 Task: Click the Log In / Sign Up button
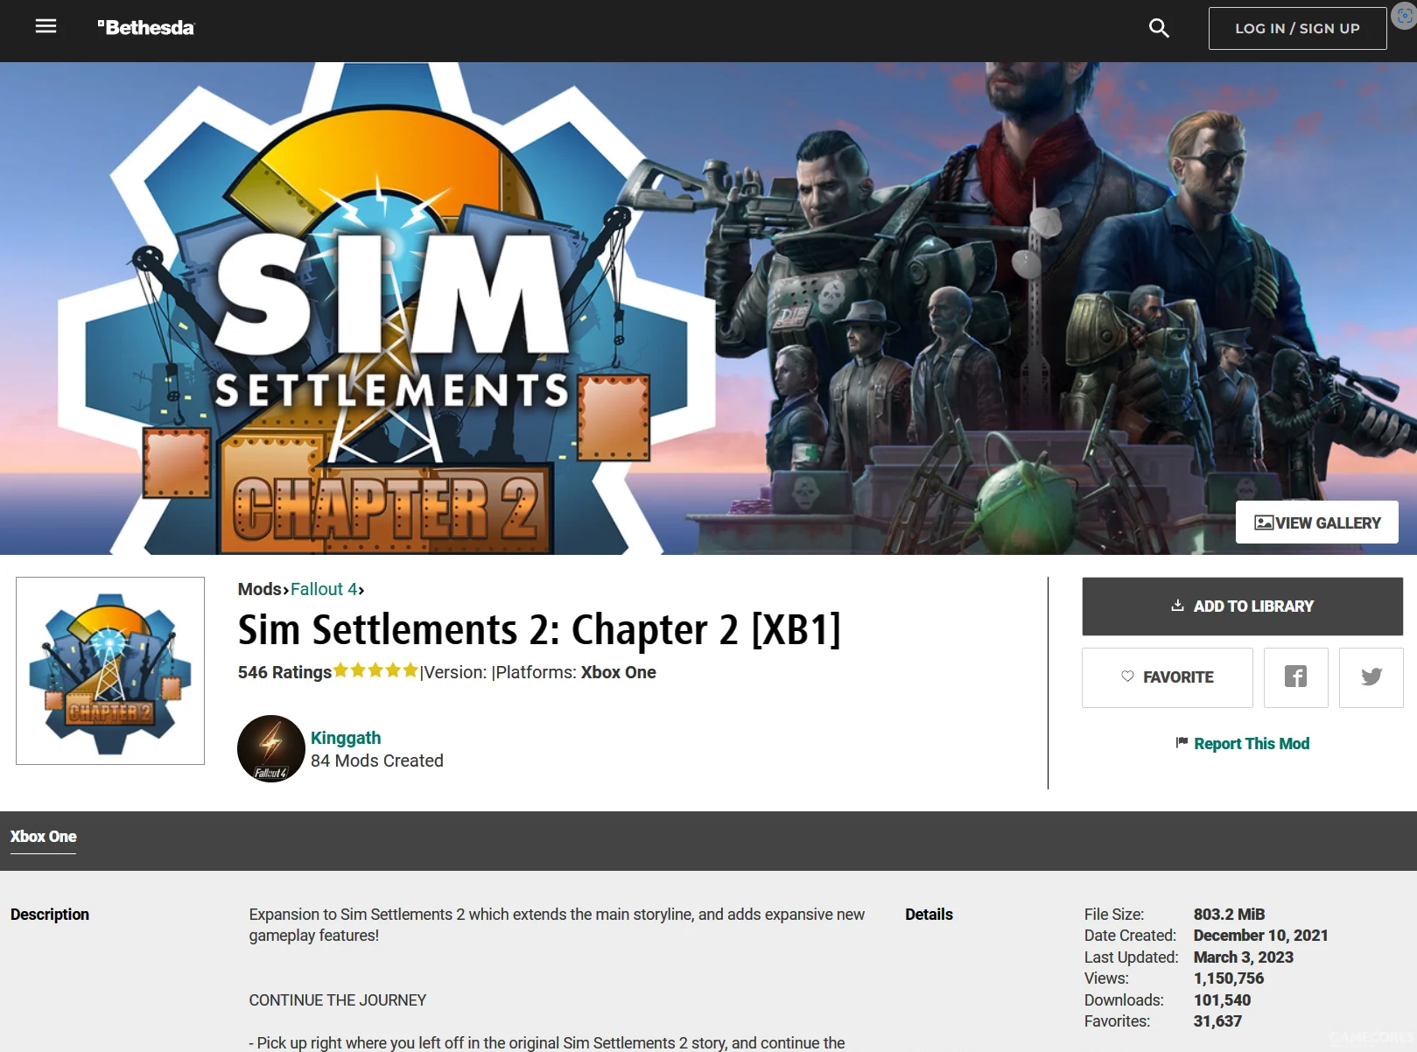1297,28
